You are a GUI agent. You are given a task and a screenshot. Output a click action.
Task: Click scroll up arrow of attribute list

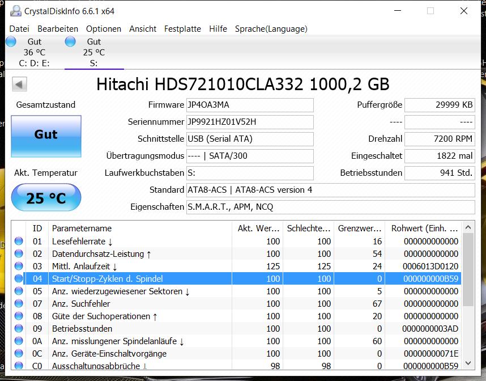coord(468,228)
